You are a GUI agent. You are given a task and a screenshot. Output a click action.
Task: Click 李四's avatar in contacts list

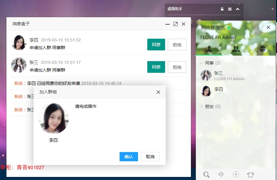pyautogui.click(x=206, y=91)
